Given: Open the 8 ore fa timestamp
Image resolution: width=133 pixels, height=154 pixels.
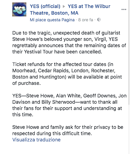Looking at the screenshot, I should 86,20.
